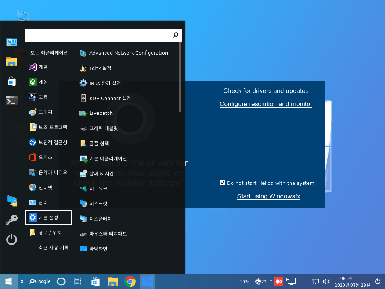Click the weather 23 °C indicator
The width and height of the screenshot is (385, 289).
pyautogui.click(x=263, y=281)
